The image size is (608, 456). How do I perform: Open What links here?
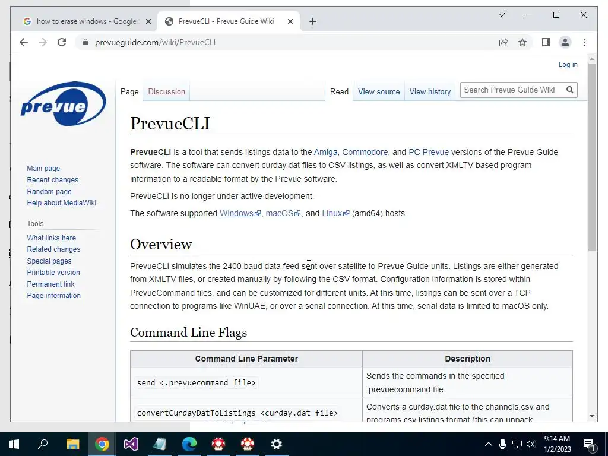(x=51, y=237)
